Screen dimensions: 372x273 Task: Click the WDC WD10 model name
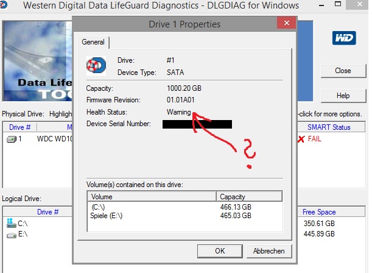[x=55, y=139]
